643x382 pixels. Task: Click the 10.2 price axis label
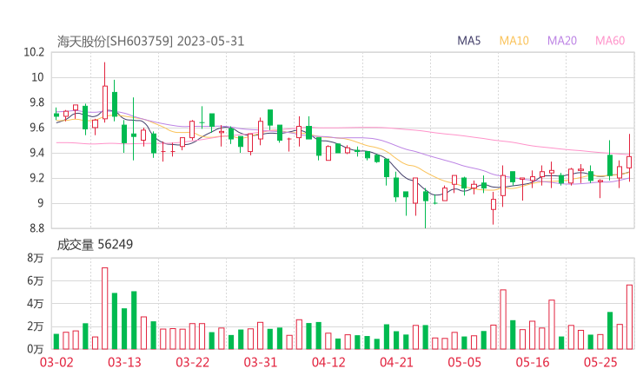pyautogui.click(x=34, y=52)
